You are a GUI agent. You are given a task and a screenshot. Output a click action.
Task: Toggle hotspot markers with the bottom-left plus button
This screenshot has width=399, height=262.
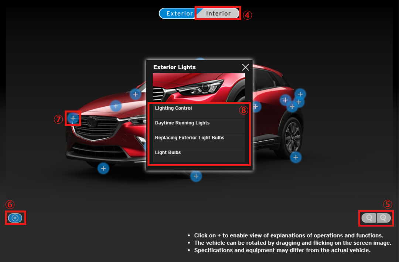tap(15, 218)
